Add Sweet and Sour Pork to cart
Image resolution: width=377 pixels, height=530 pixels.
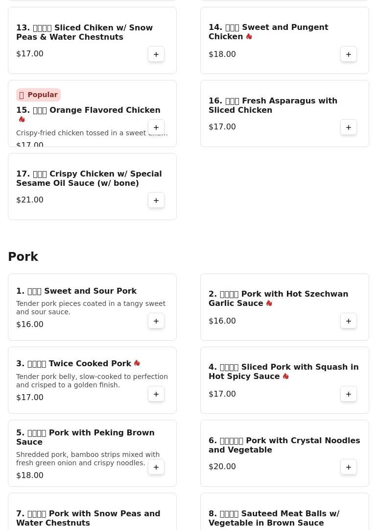(156, 321)
